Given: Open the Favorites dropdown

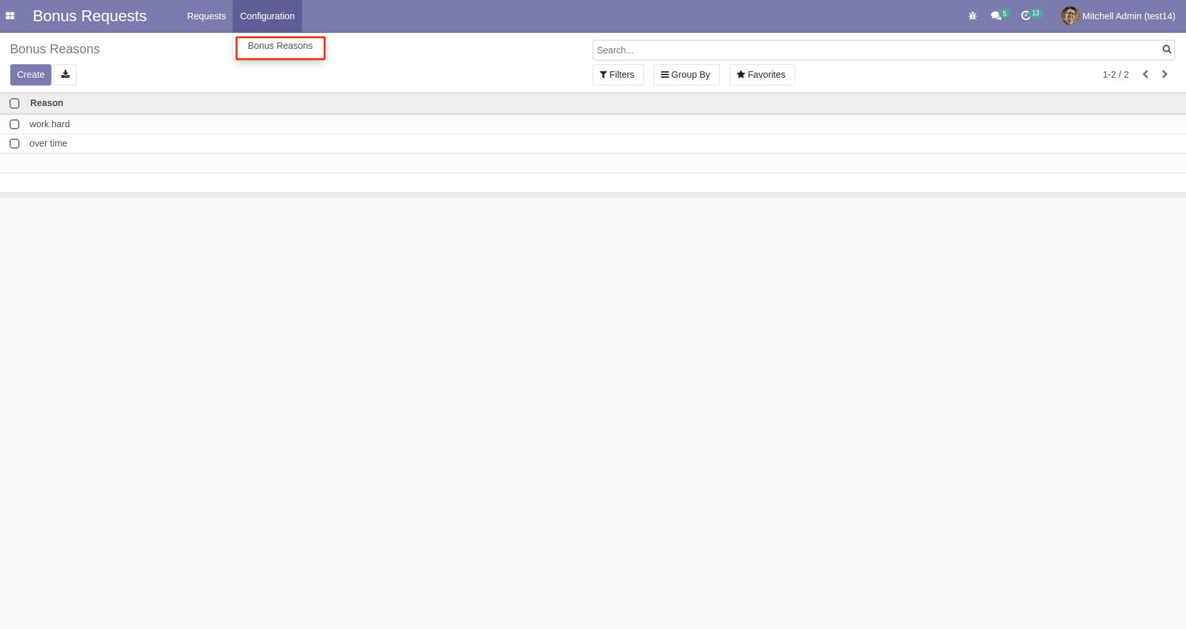Looking at the screenshot, I should (762, 75).
